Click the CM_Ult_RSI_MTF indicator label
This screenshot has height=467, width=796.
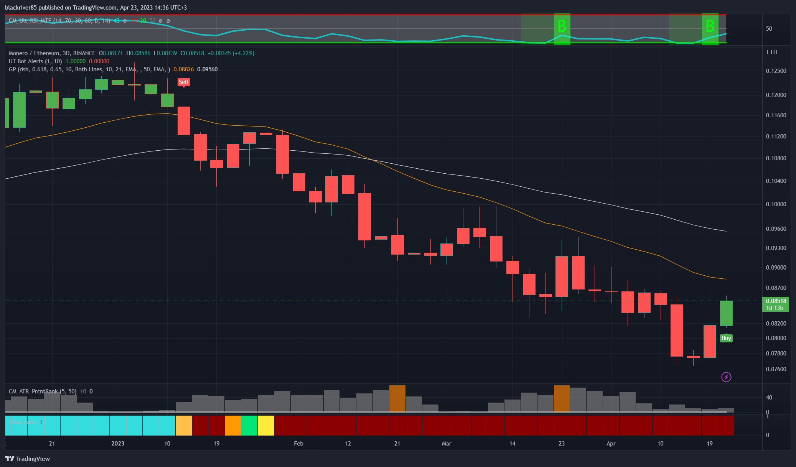coord(59,21)
